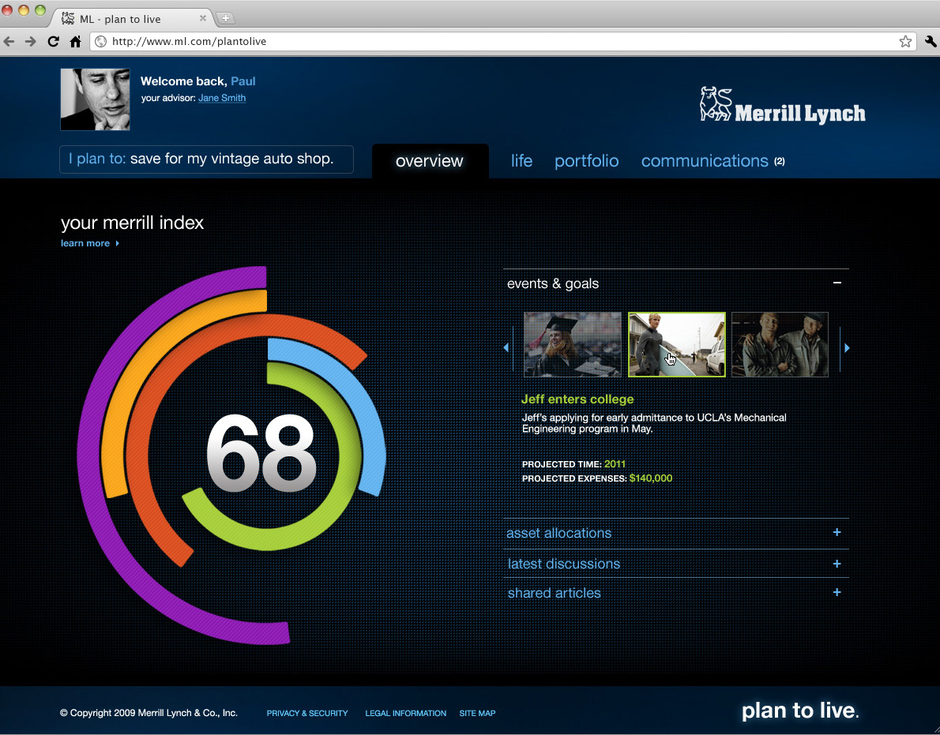This screenshot has width=940, height=735.
Task: Click the copyright 2009 Merrill Lynch text
Action: pyautogui.click(x=149, y=713)
